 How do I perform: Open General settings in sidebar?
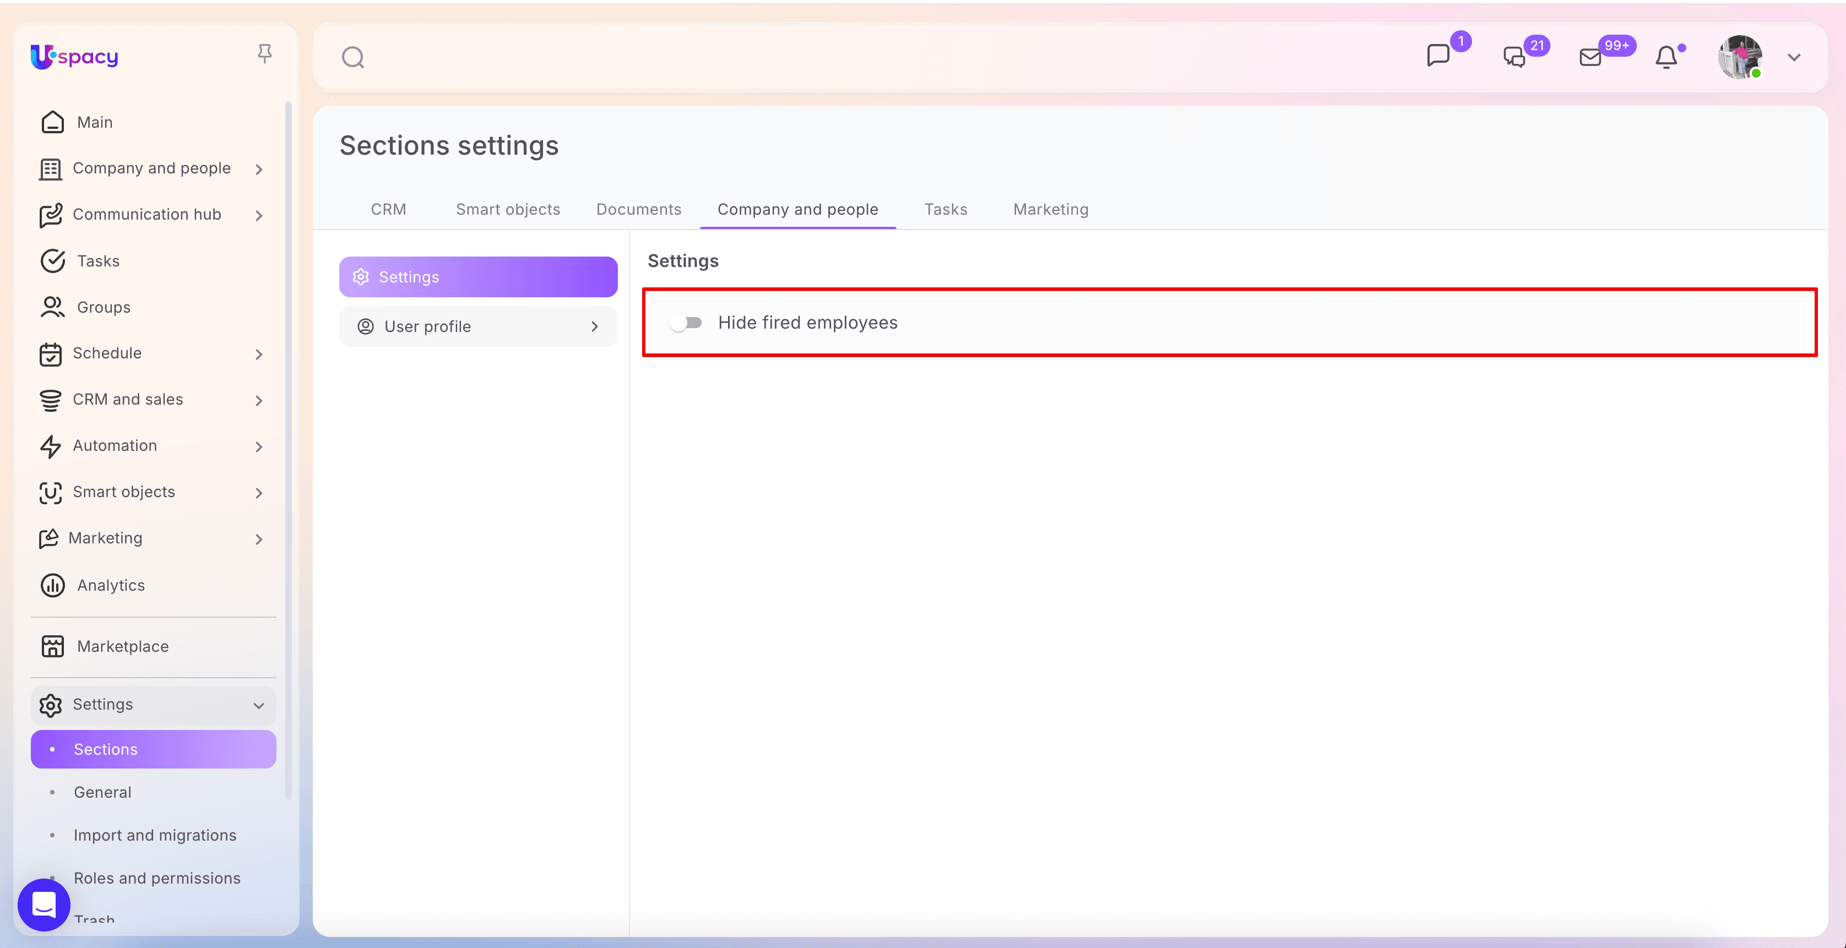coord(153,792)
